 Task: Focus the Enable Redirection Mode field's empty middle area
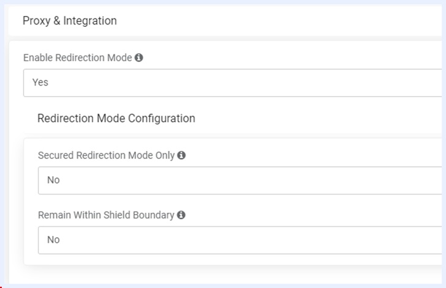click(x=245, y=83)
